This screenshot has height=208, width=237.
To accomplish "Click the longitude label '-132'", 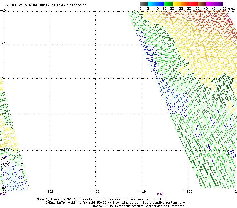I will coord(49,192).
